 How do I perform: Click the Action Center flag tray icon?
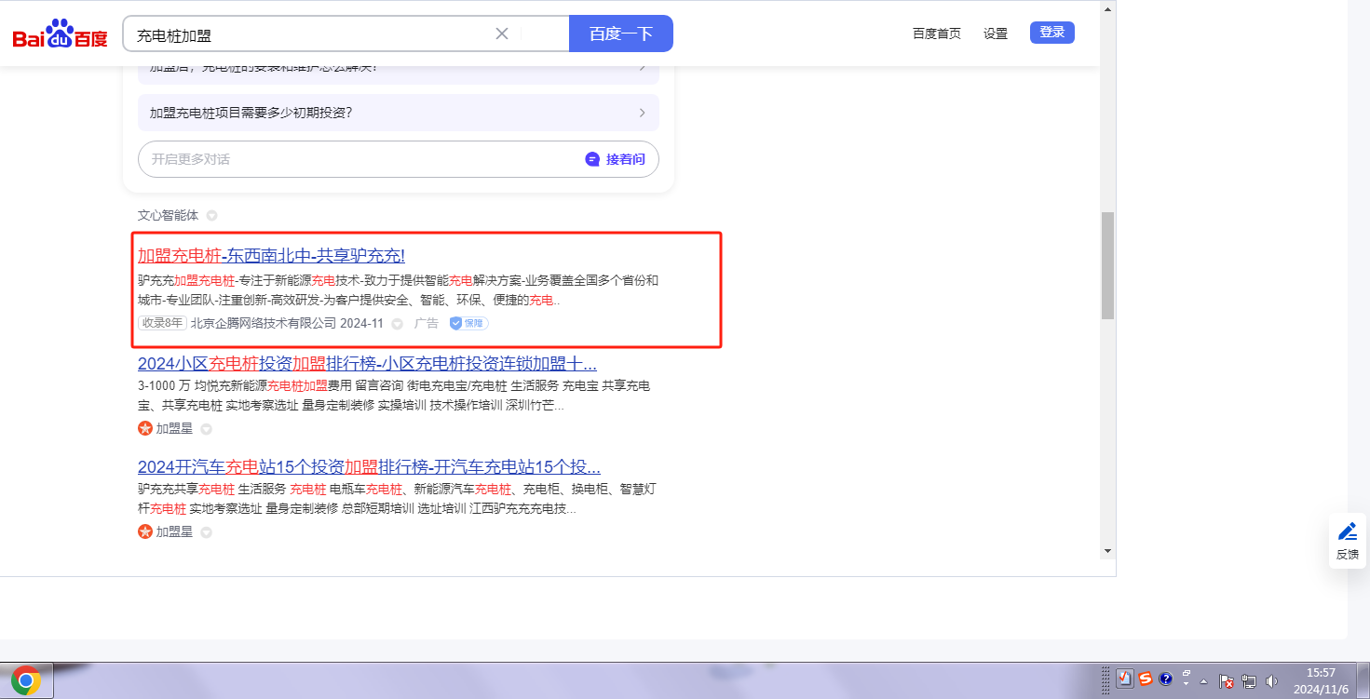click(1227, 680)
